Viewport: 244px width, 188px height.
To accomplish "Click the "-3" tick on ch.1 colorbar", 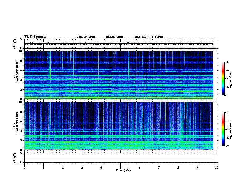I will 227,62.
